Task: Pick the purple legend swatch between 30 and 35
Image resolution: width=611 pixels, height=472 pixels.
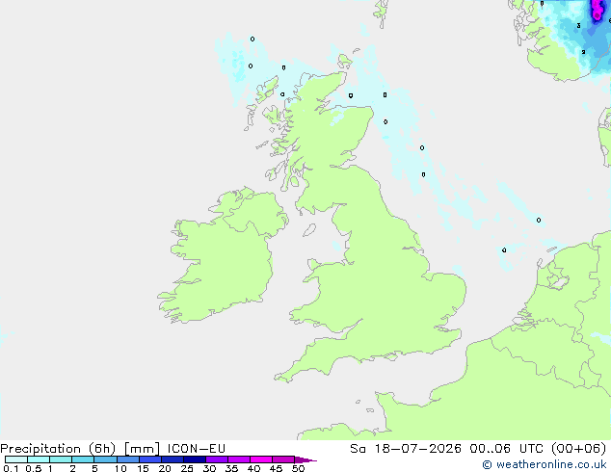Action: point(217,459)
